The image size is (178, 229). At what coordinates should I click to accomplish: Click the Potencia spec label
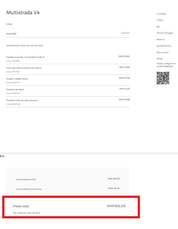(161, 39)
